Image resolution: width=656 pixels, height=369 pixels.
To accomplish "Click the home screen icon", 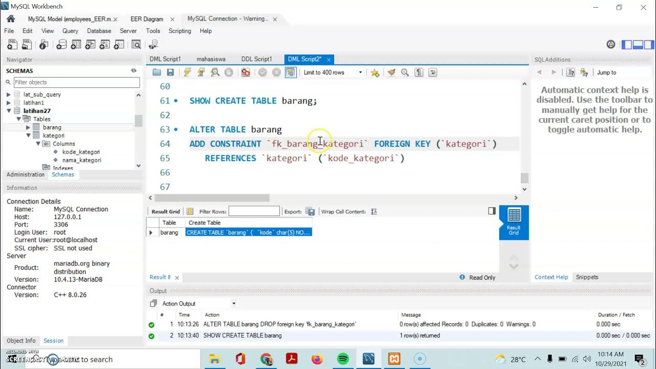I will click(11, 19).
